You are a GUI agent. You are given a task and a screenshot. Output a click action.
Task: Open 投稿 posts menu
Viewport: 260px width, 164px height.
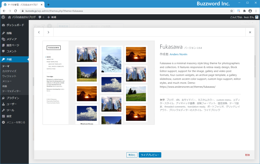click(14, 33)
